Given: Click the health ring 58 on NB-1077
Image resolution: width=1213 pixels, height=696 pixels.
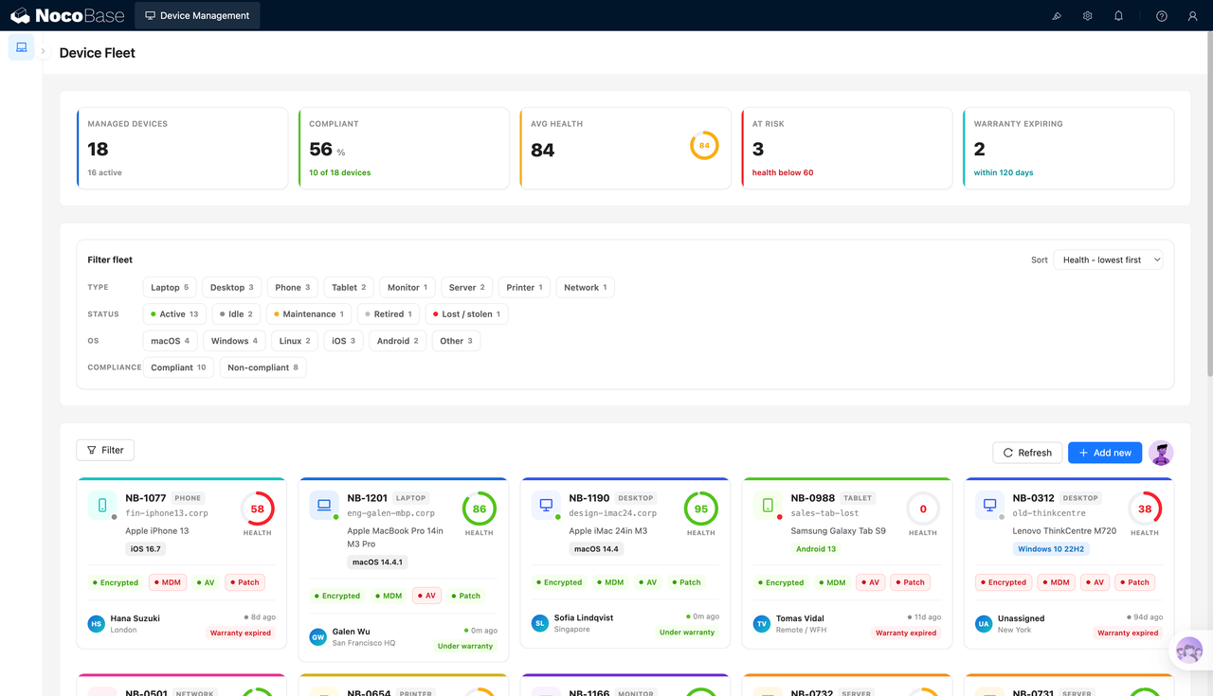Looking at the screenshot, I should (257, 509).
